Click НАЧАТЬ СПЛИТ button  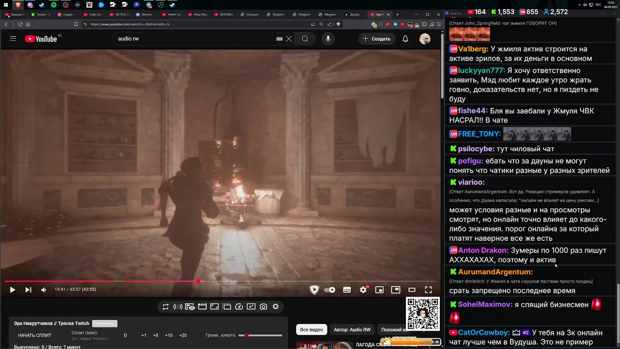pyautogui.click(x=35, y=335)
